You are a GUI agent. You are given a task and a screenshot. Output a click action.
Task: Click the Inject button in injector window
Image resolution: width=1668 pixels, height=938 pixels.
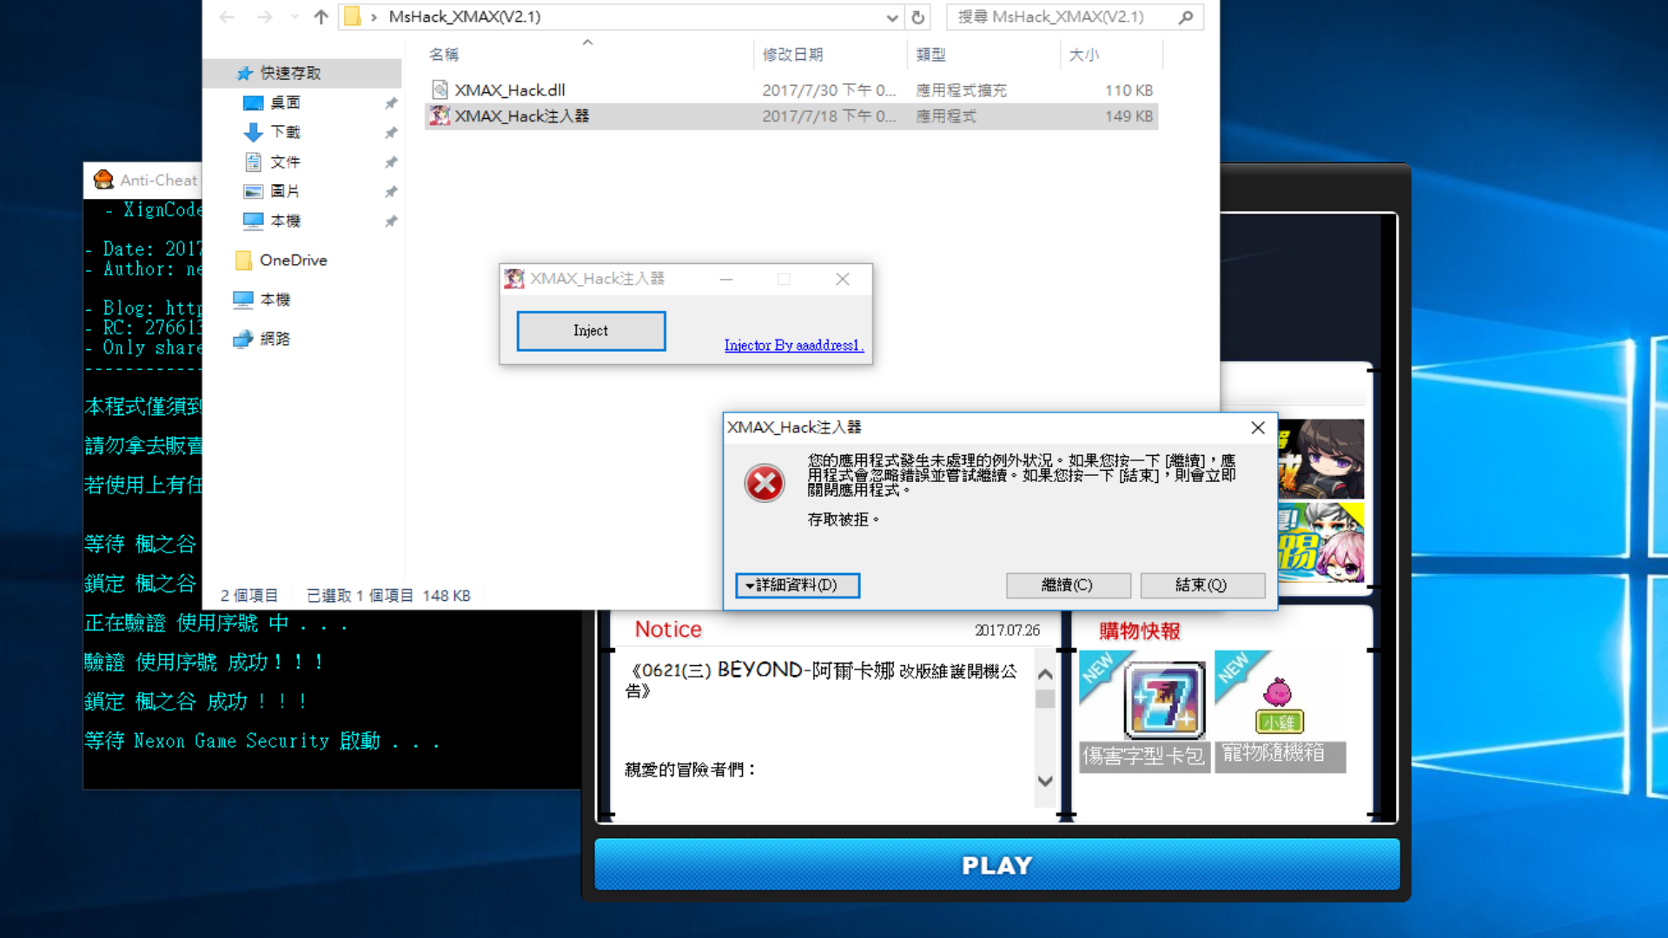click(591, 331)
